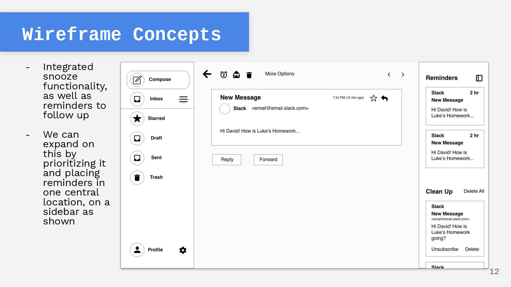Select the Sent label in the sidebar

click(x=156, y=158)
